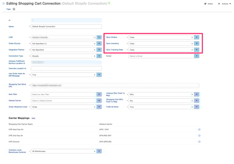Viewport: 234px width, 164px height.
Task: Click the Override Location Id field
Action: [66, 68]
